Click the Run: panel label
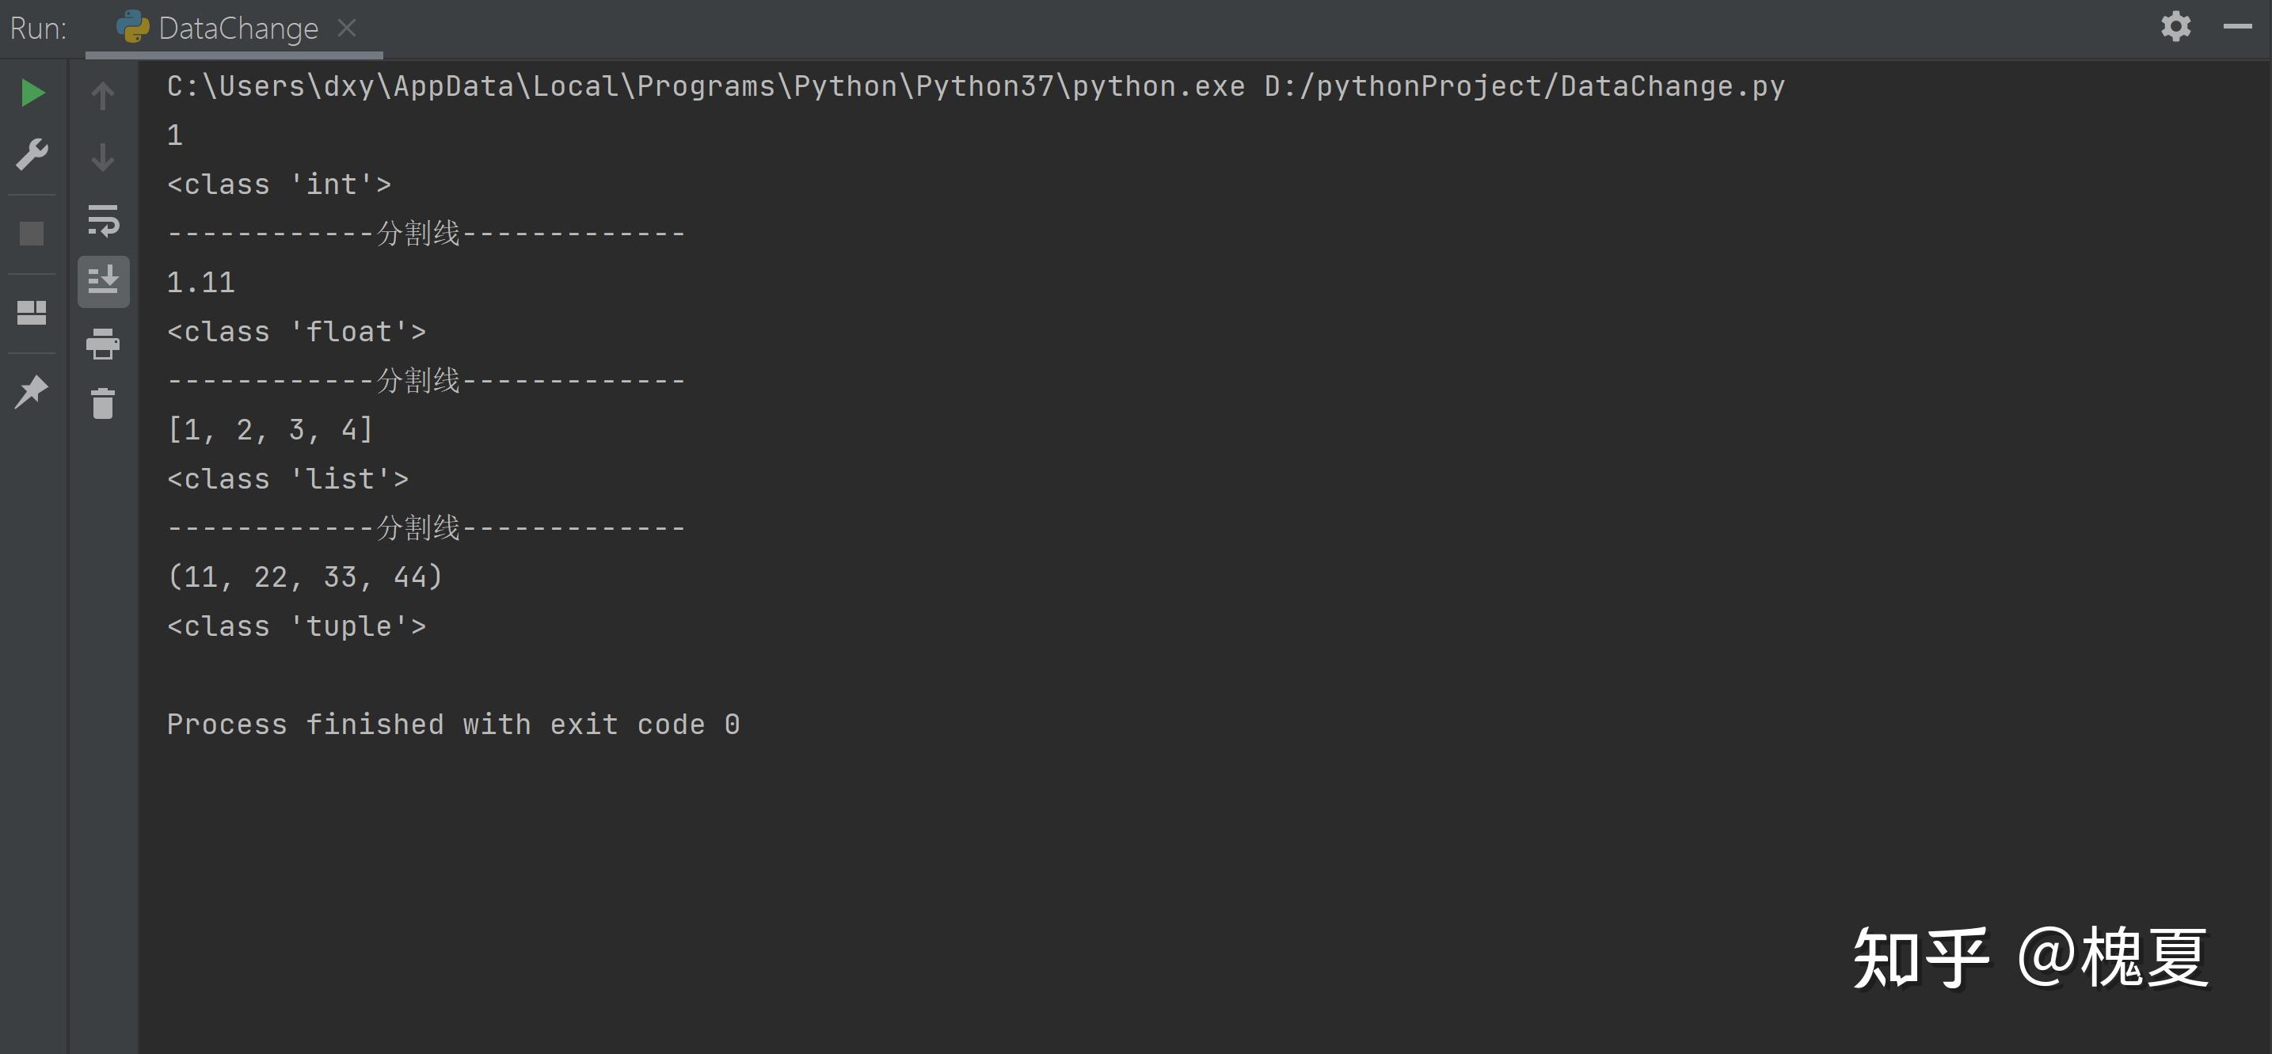Image resolution: width=2272 pixels, height=1054 pixels. pos(38,29)
